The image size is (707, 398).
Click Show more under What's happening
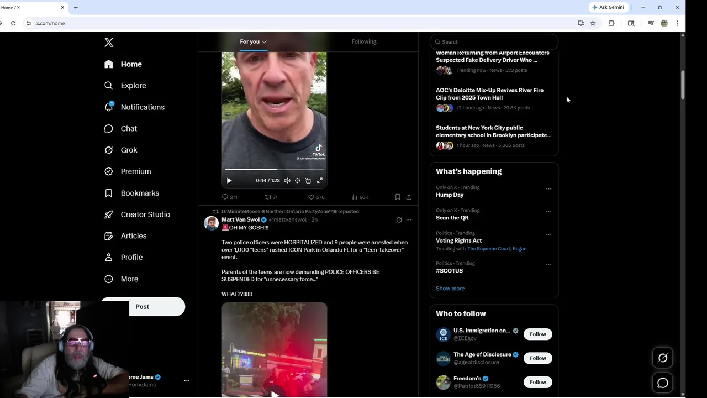click(450, 289)
